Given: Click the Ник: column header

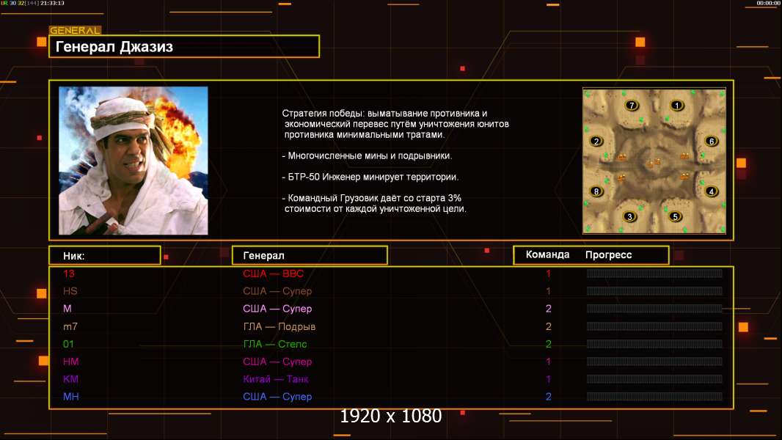Looking at the screenshot, I should coord(105,256).
